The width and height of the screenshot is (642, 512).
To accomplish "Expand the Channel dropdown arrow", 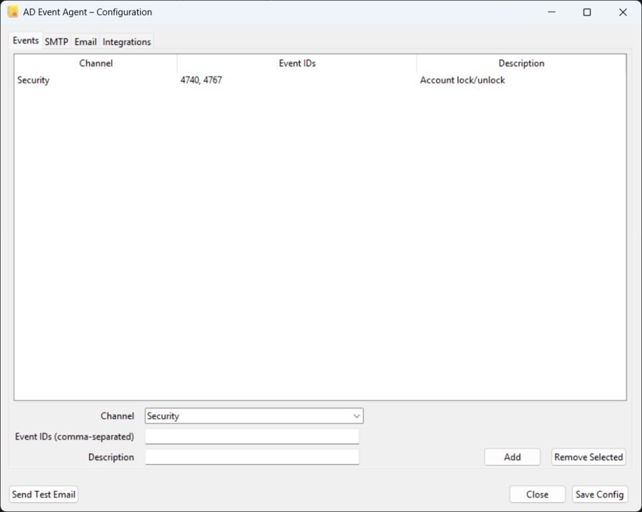I will (356, 416).
